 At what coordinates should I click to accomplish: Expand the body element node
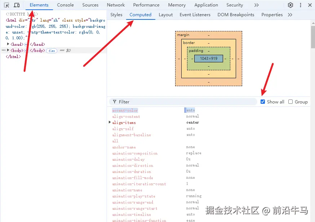pyautogui.click(x=8, y=50)
